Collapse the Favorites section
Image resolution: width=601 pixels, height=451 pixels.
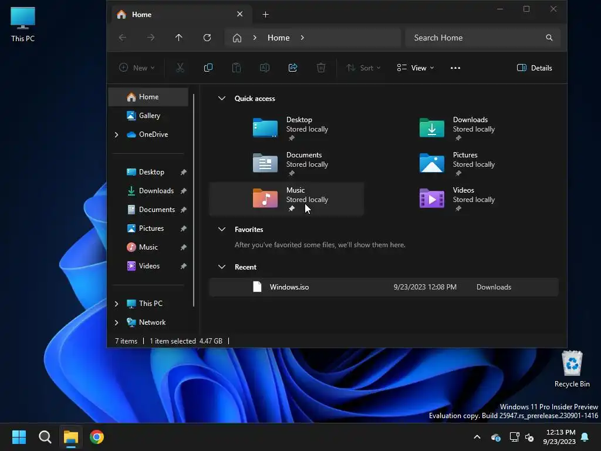tap(221, 230)
